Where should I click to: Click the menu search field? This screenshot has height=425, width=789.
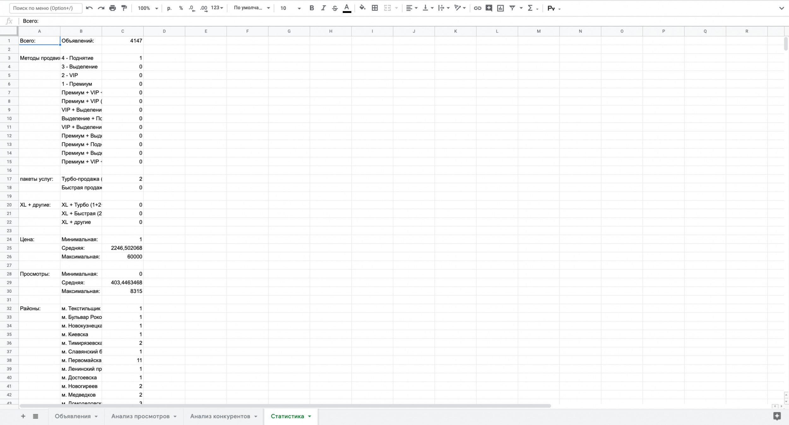[x=46, y=8]
